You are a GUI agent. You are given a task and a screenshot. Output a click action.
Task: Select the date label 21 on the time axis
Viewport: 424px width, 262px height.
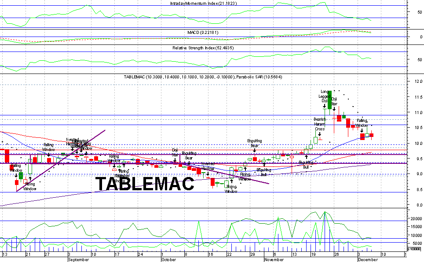[29, 255]
